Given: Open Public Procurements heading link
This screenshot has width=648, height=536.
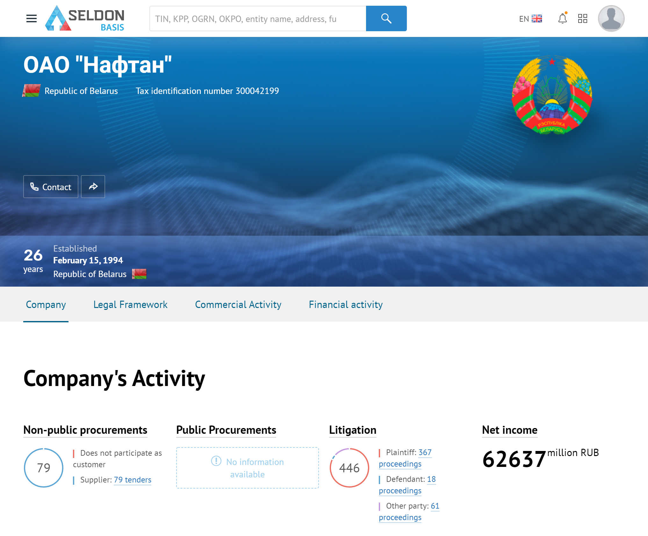Looking at the screenshot, I should click(x=226, y=430).
